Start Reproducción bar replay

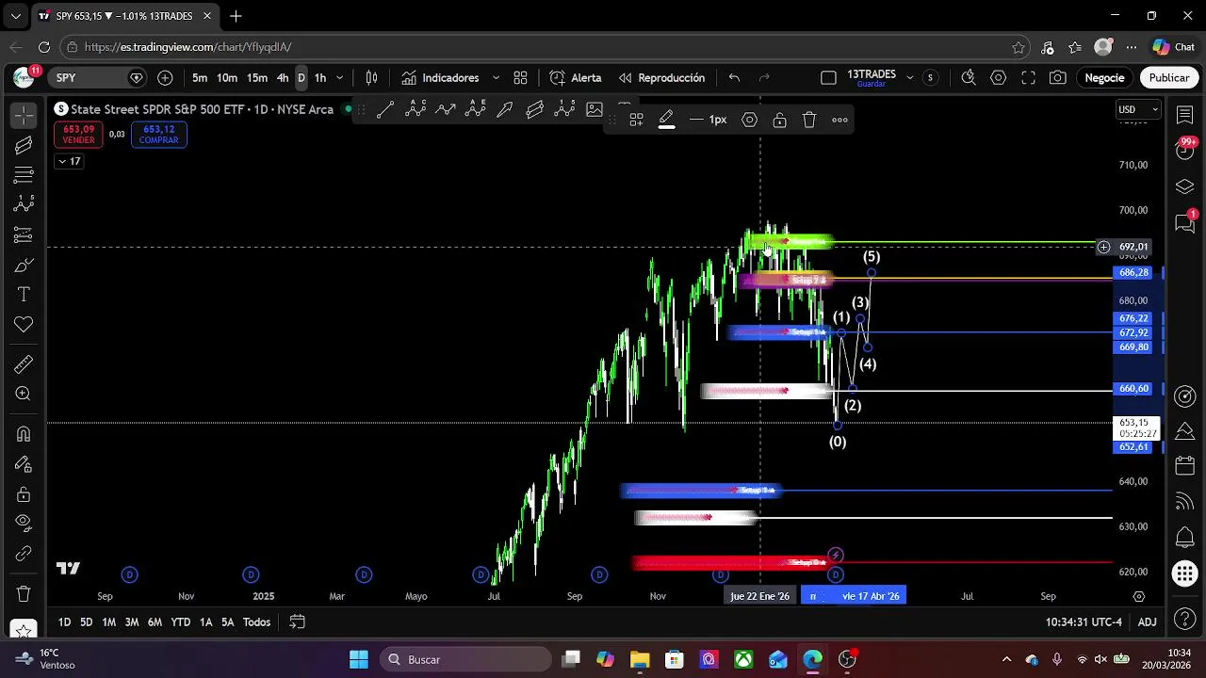tap(661, 78)
